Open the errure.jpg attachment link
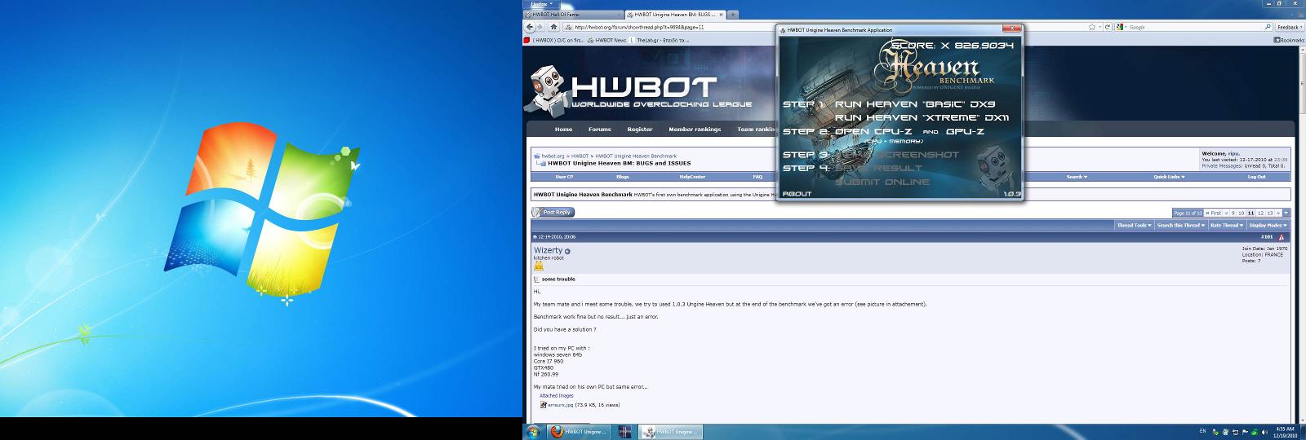The height and width of the screenshot is (440, 1306). 561,405
